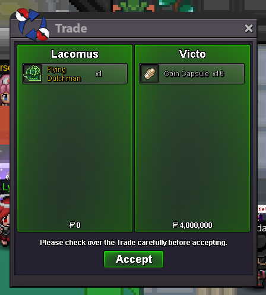This screenshot has height=295, width=266.
Task: Click Lacomus's 0 money amount
Action: tap(78, 225)
